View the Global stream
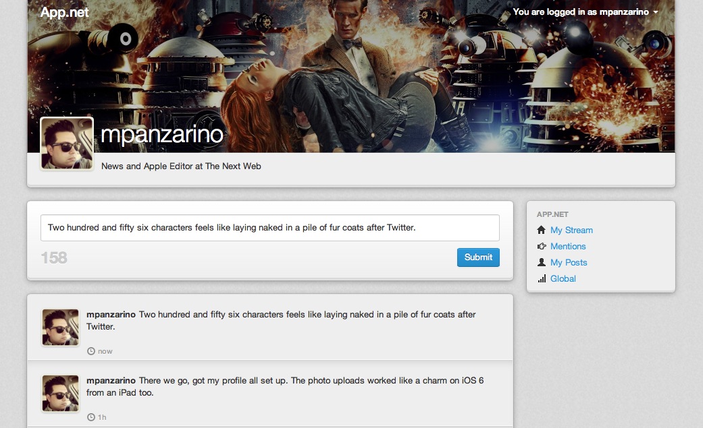Viewport: 703px width, 428px height. pyautogui.click(x=563, y=278)
